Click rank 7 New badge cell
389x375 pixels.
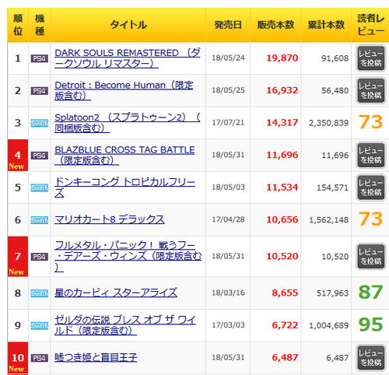[18, 256]
